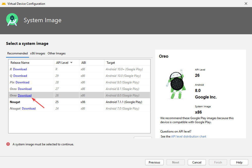Open the Other Images tab
The width and height of the screenshot is (252, 168).
(x=56, y=53)
